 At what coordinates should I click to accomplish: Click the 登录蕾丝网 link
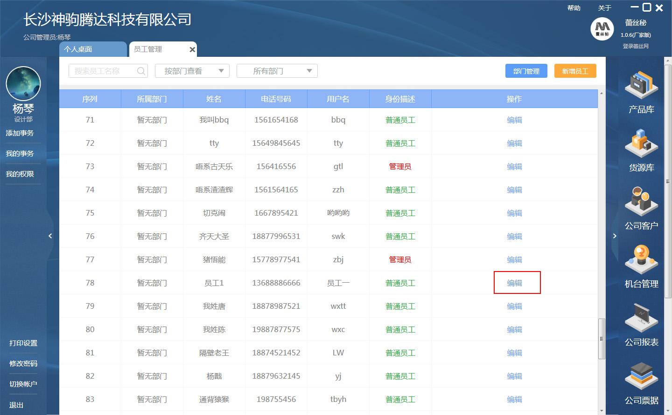click(636, 46)
